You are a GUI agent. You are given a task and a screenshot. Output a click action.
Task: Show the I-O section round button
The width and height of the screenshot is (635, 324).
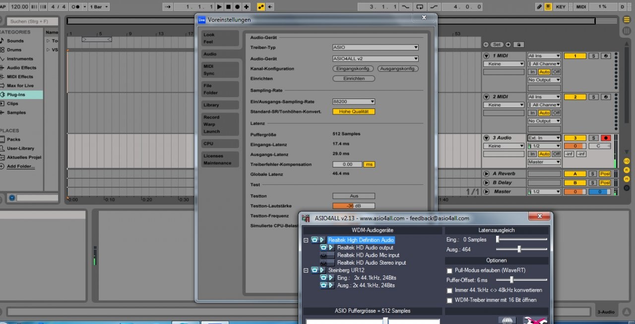[x=627, y=161]
